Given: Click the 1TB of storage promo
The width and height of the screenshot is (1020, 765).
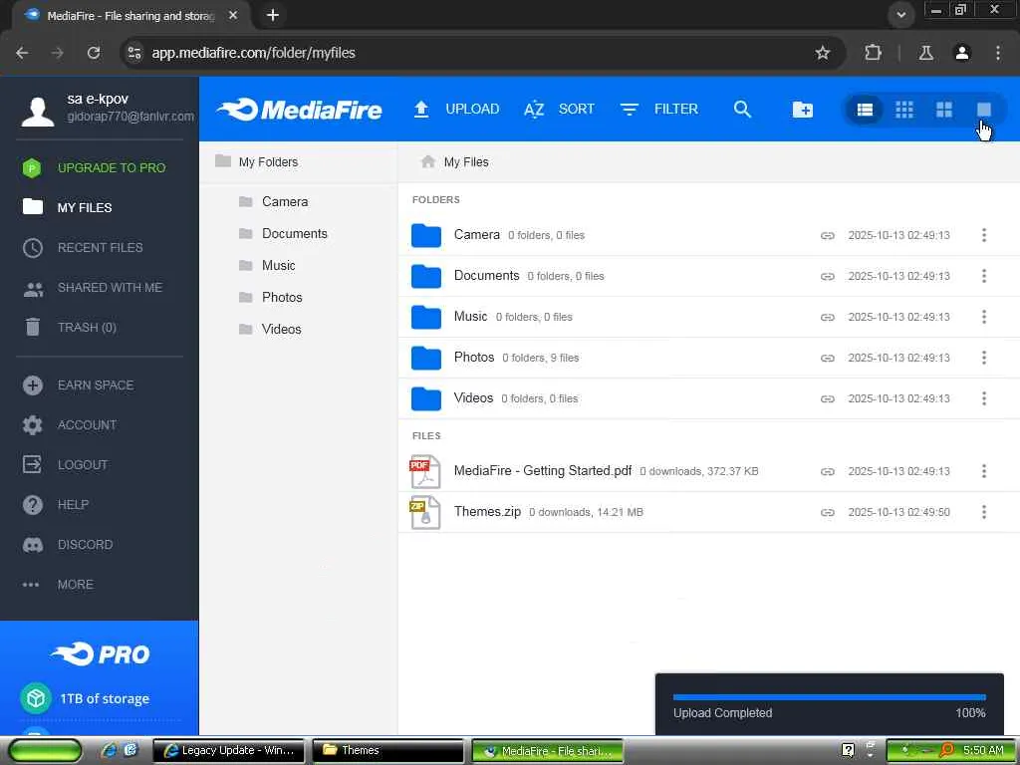Looking at the screenshot, I should 86,698.
